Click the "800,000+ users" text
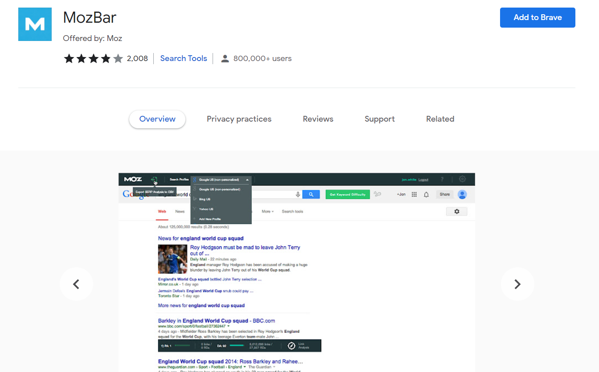Viewport: 599px width, 372px height. (x=263, y=58)
